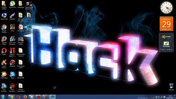Click the Facebook icon in Avast gadget

click(169, 50)
